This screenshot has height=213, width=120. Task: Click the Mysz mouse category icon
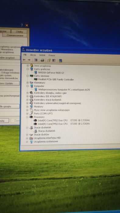point(31,110)
